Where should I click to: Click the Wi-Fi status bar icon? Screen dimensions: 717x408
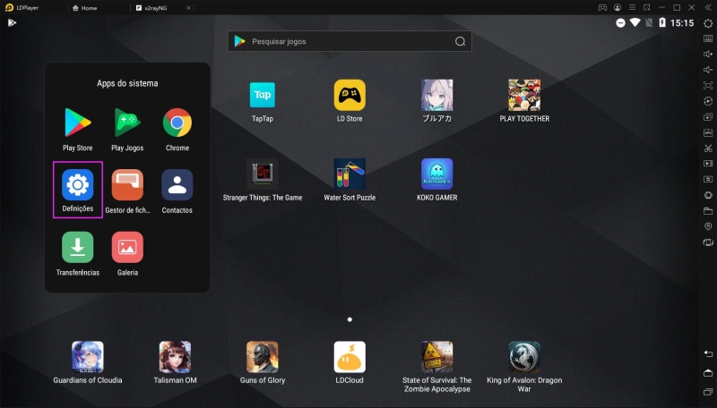pos(635,22)
